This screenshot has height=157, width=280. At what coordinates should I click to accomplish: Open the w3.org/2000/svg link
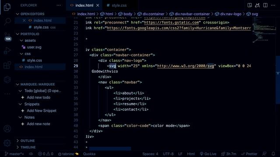coord(185,66)
